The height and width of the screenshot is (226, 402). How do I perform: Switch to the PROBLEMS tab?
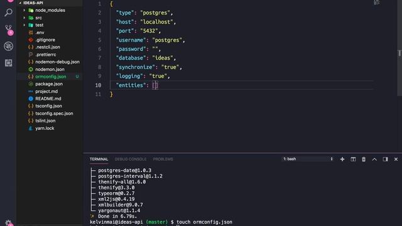click(x=163, y=159)
